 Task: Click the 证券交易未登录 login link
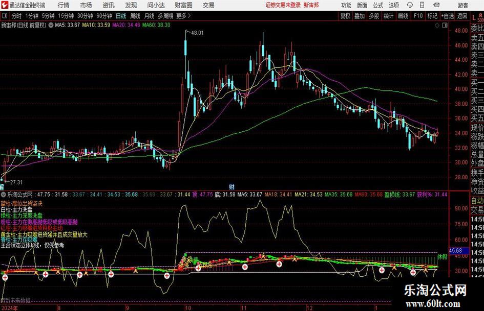tap(283, 5)
